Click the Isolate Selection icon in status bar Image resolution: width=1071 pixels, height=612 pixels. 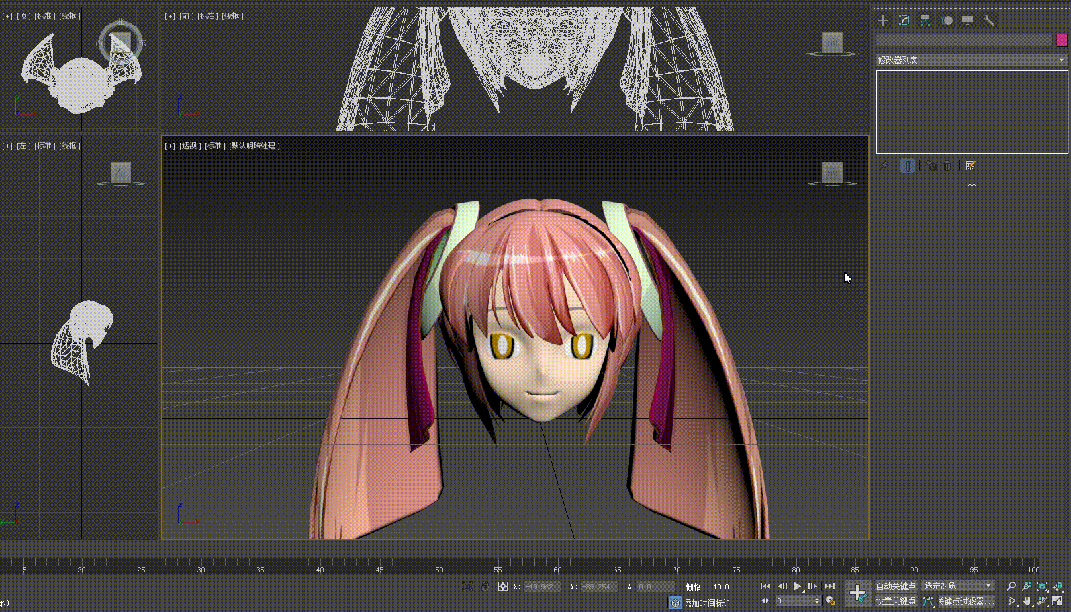(467, 586)
